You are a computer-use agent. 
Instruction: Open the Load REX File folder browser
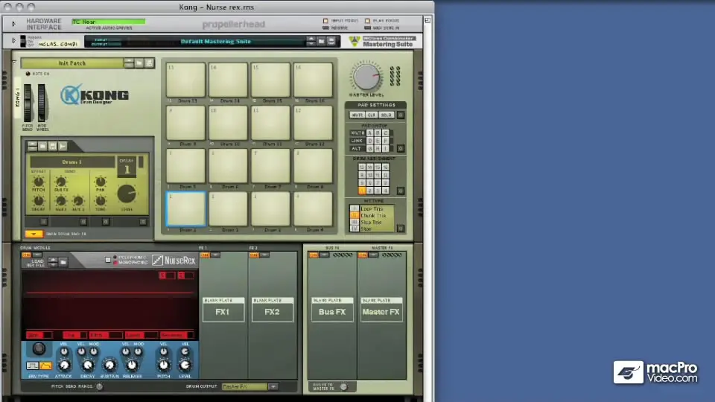coord(63,261)
